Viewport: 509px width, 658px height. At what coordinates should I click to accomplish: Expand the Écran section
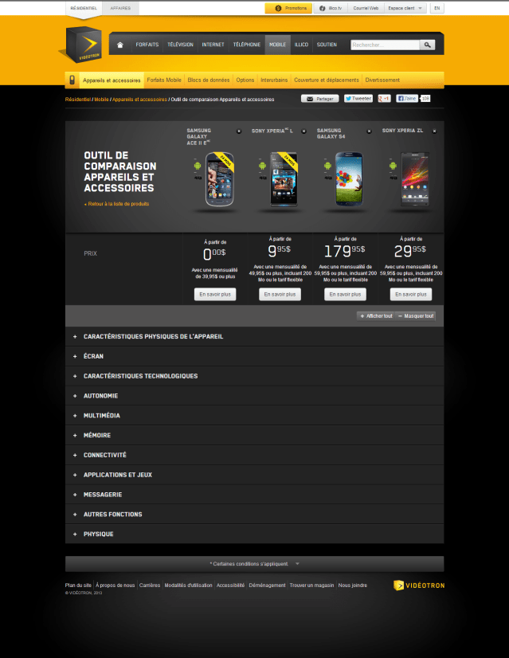tap(93, 356)
